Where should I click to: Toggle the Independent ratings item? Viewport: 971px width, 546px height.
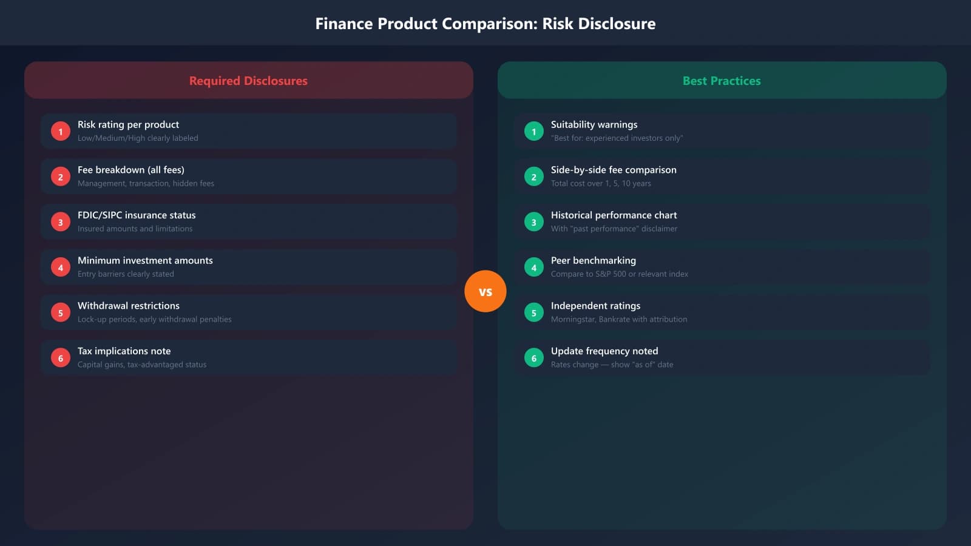pos(722,312)
